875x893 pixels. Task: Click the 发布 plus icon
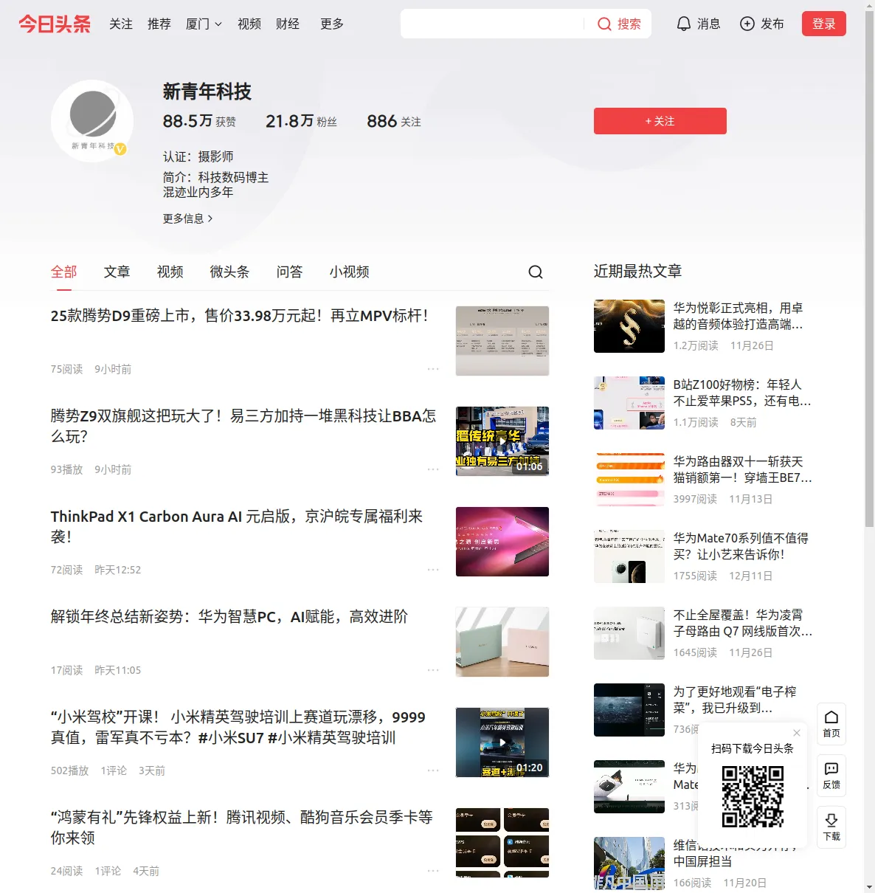[747, 24]
